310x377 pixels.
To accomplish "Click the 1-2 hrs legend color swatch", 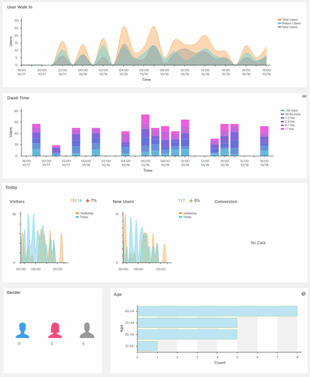I will click(x=283, y=117).
